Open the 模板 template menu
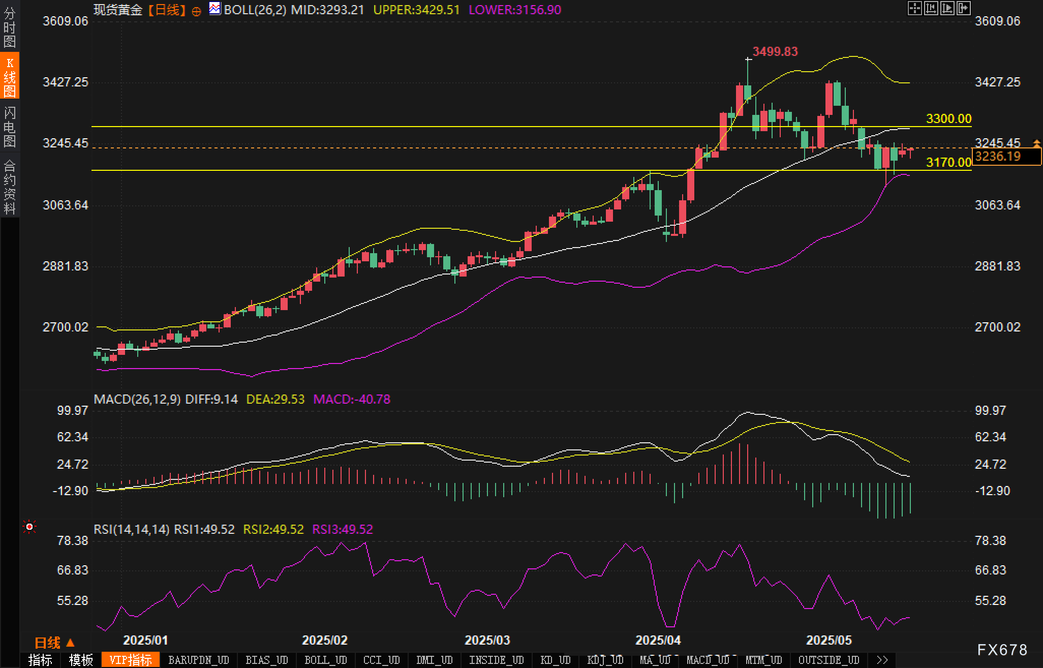This screenshot has width=1043, height=668. 81,660
